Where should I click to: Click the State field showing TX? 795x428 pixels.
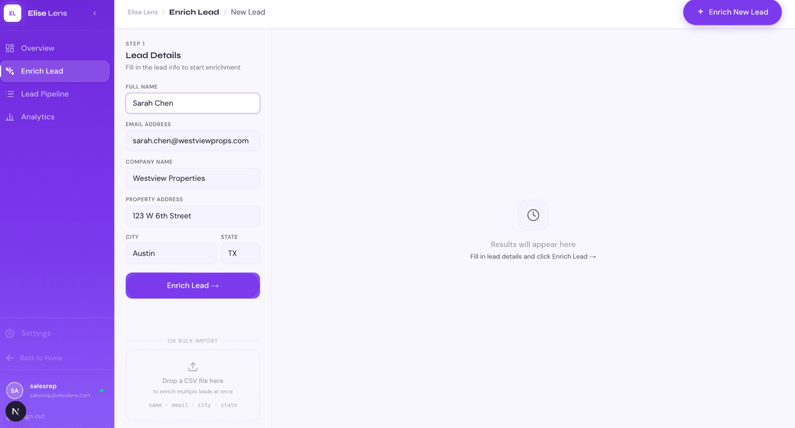[240, 254]
